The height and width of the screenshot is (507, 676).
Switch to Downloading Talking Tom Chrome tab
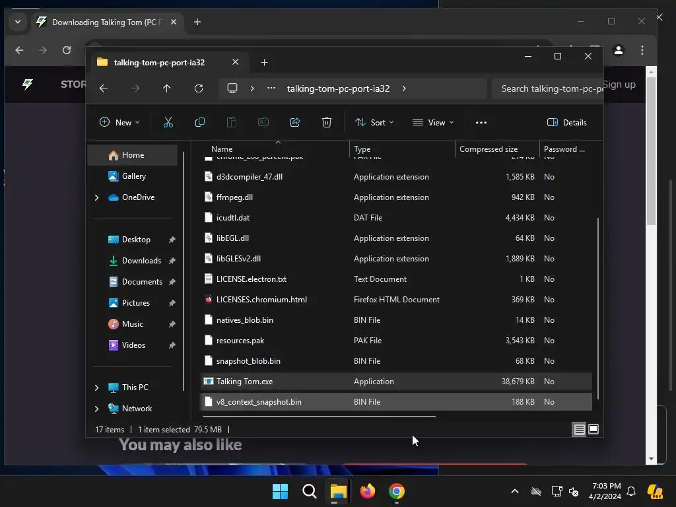point(108,22)
